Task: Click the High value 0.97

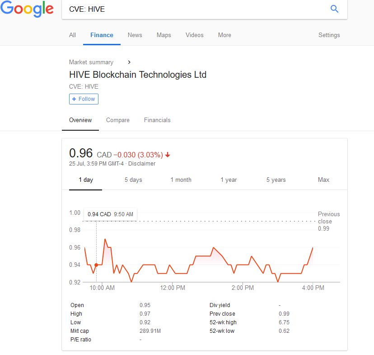Action: click(145, 314)
